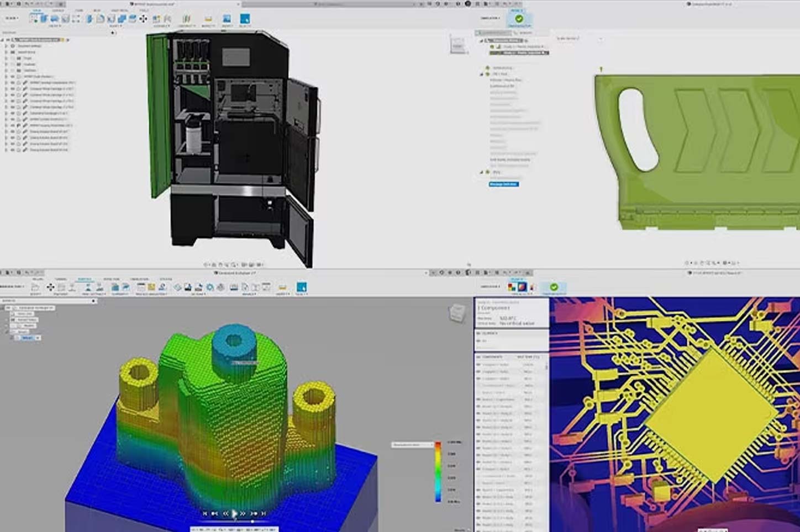Click the ViewCube in bottom-left viewport

[457, 313]
